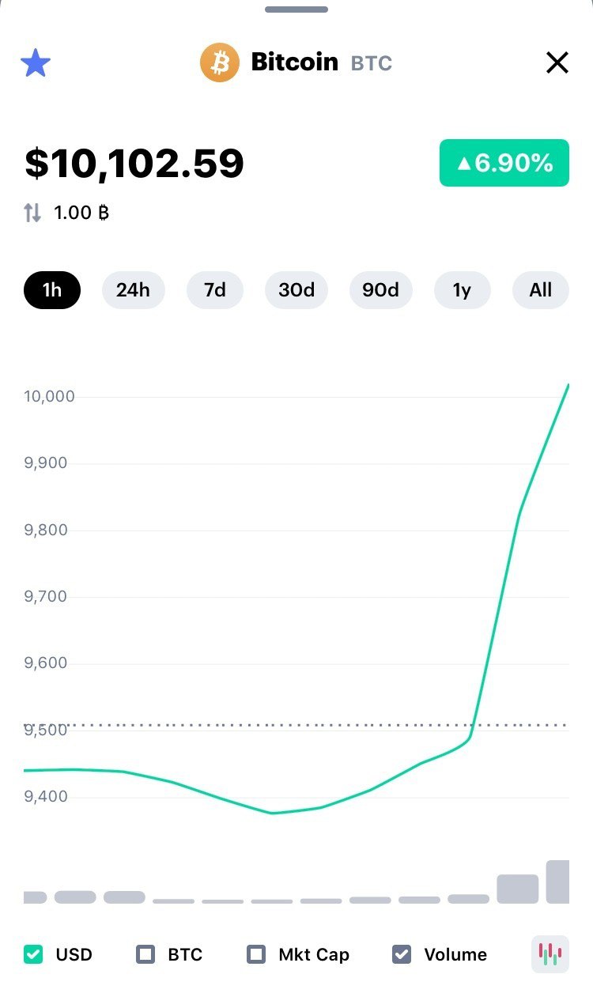
Task: Tap the drag handle at top
Action: (x=296, y=9)
